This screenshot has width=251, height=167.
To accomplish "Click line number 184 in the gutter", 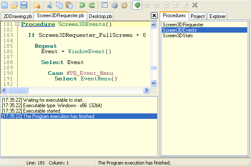I will click(8, 41).
